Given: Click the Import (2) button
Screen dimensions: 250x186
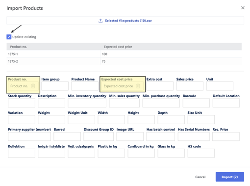Looking at the screenshot, I should point(230,177).
